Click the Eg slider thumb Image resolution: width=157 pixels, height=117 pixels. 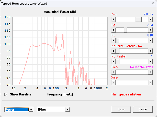point(126,30)
